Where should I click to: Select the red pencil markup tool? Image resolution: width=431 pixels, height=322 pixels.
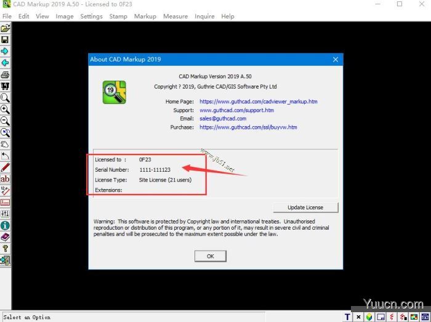point(5,167)
